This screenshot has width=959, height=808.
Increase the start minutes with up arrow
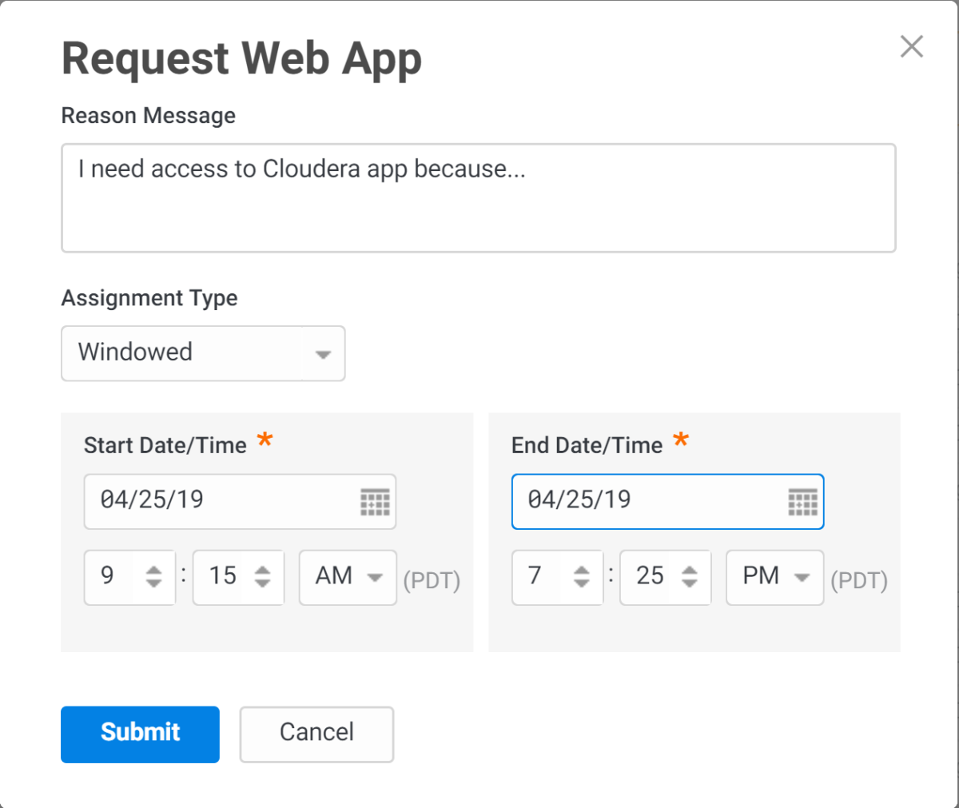tap(262, 569)
